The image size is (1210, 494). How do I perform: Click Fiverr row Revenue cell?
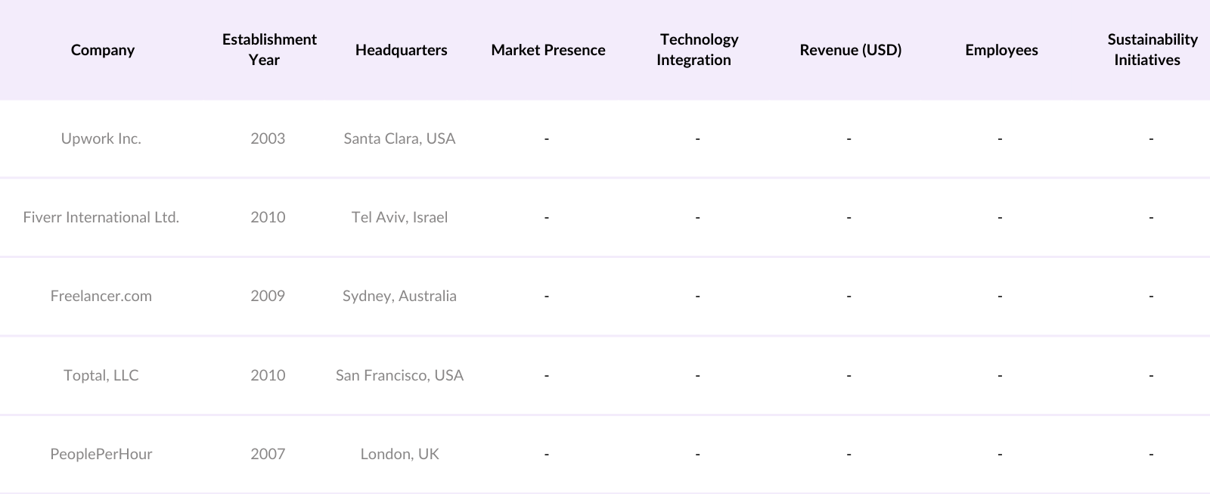(x=849, y=217)
